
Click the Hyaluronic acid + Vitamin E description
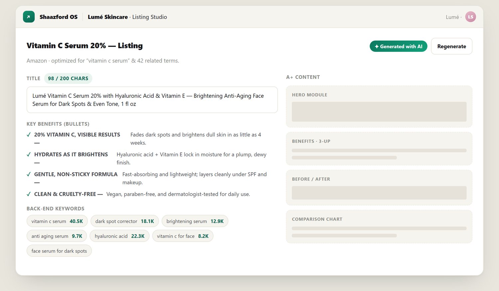click(191, 158)
